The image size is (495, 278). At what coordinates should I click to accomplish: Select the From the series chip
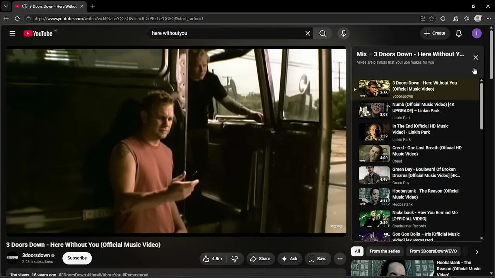(385, 251)
